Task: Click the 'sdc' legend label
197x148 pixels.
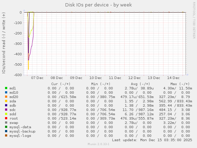Action: (13, 110)
